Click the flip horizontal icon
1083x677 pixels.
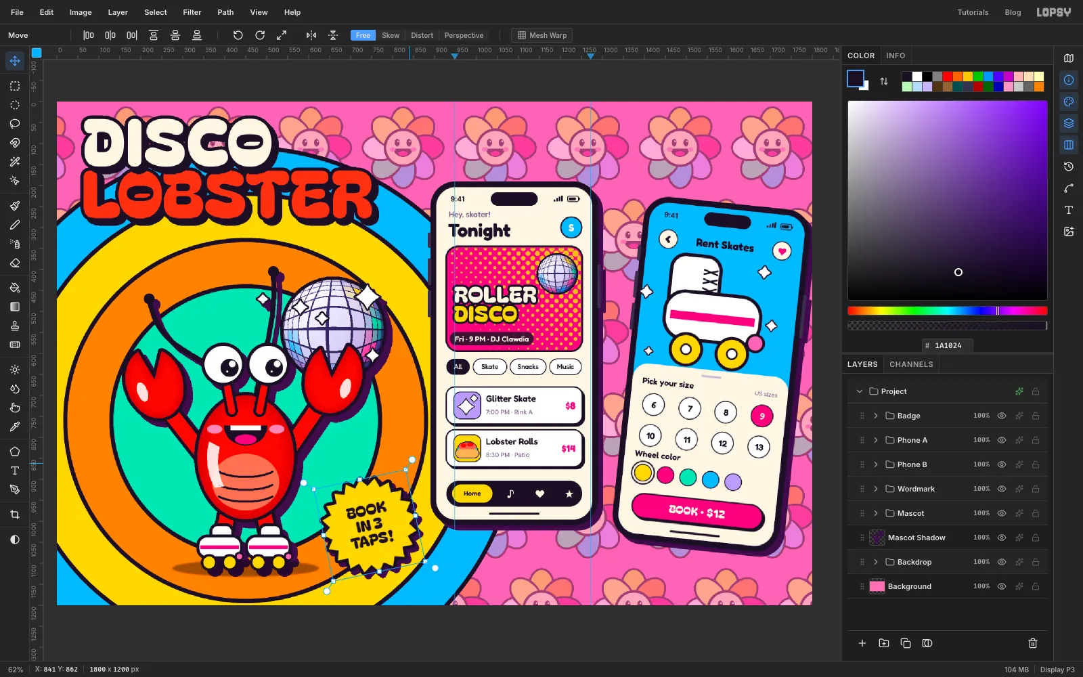click(311, 35)
